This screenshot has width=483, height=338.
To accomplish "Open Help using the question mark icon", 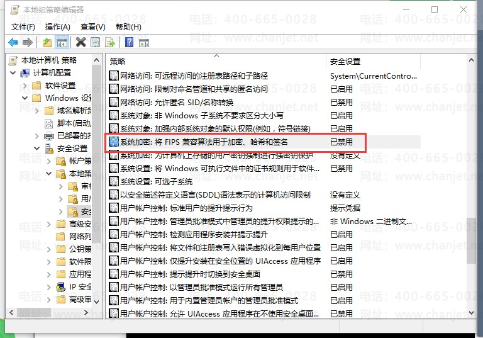I will (x=129, y=43).
